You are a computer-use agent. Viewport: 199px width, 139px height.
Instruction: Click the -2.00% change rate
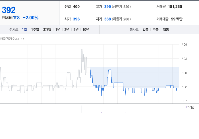click(x=31, y=18)
